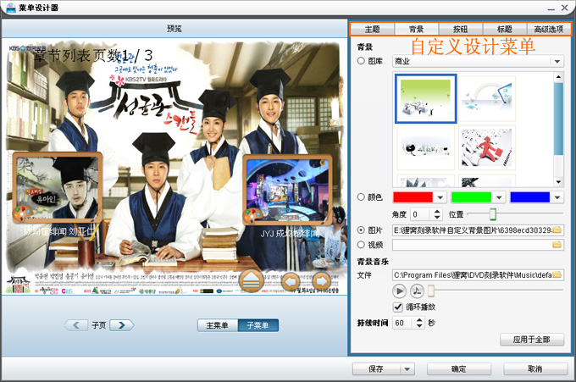The height and width of the screenshot is (382, 576).
Task: Open the red color dropdown arrow
Action: coord(440,197)
